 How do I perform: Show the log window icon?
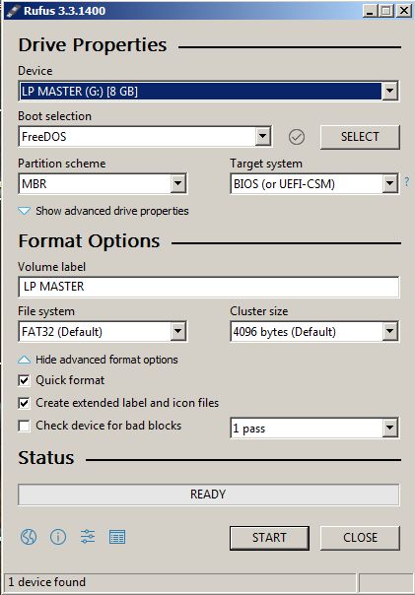(117, 537)
